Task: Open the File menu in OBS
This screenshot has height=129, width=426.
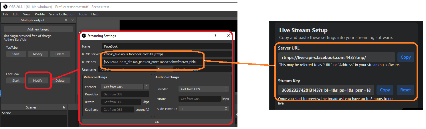Action: tap(6, 14)
